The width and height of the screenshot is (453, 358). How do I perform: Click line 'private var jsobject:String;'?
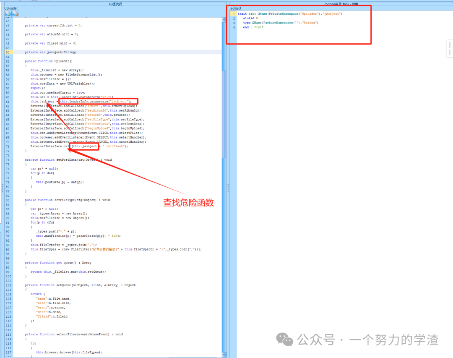click(51, 52)
